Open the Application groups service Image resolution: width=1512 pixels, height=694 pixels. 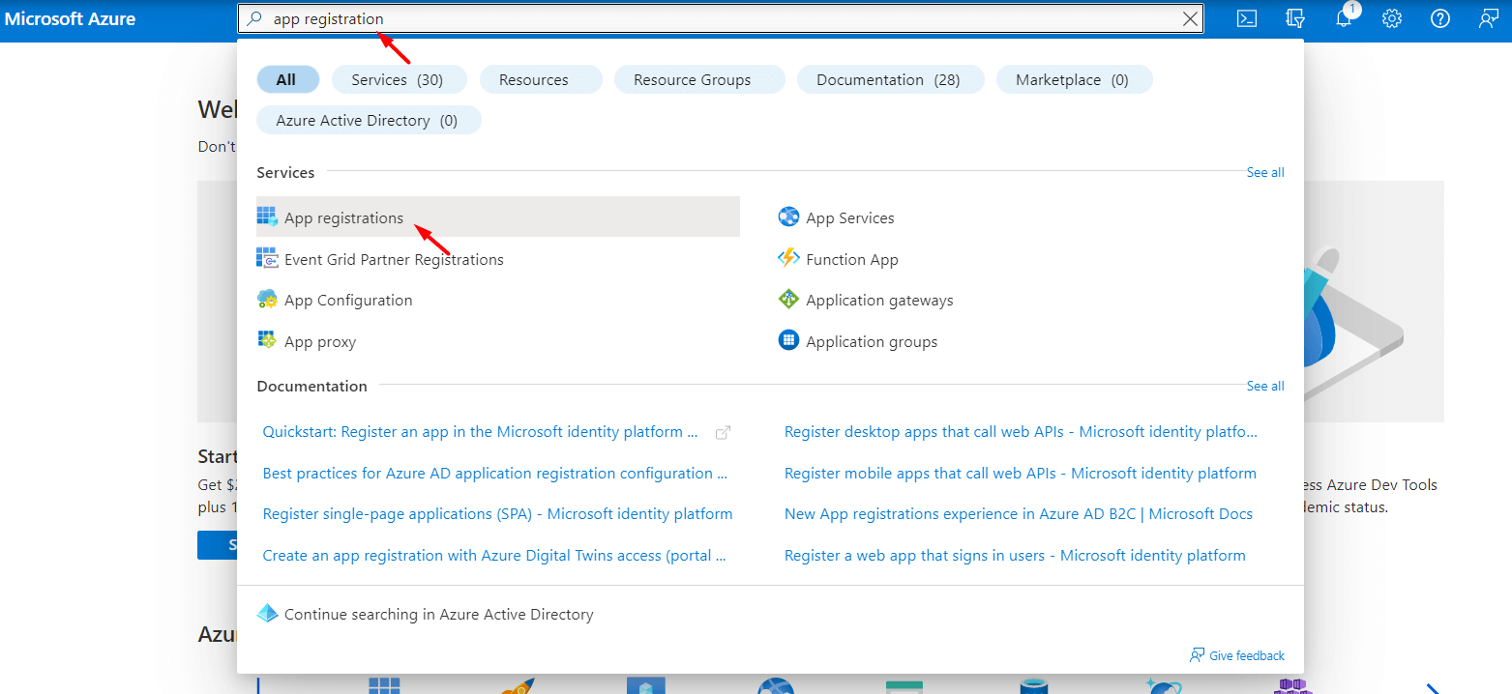click(871, 340)
